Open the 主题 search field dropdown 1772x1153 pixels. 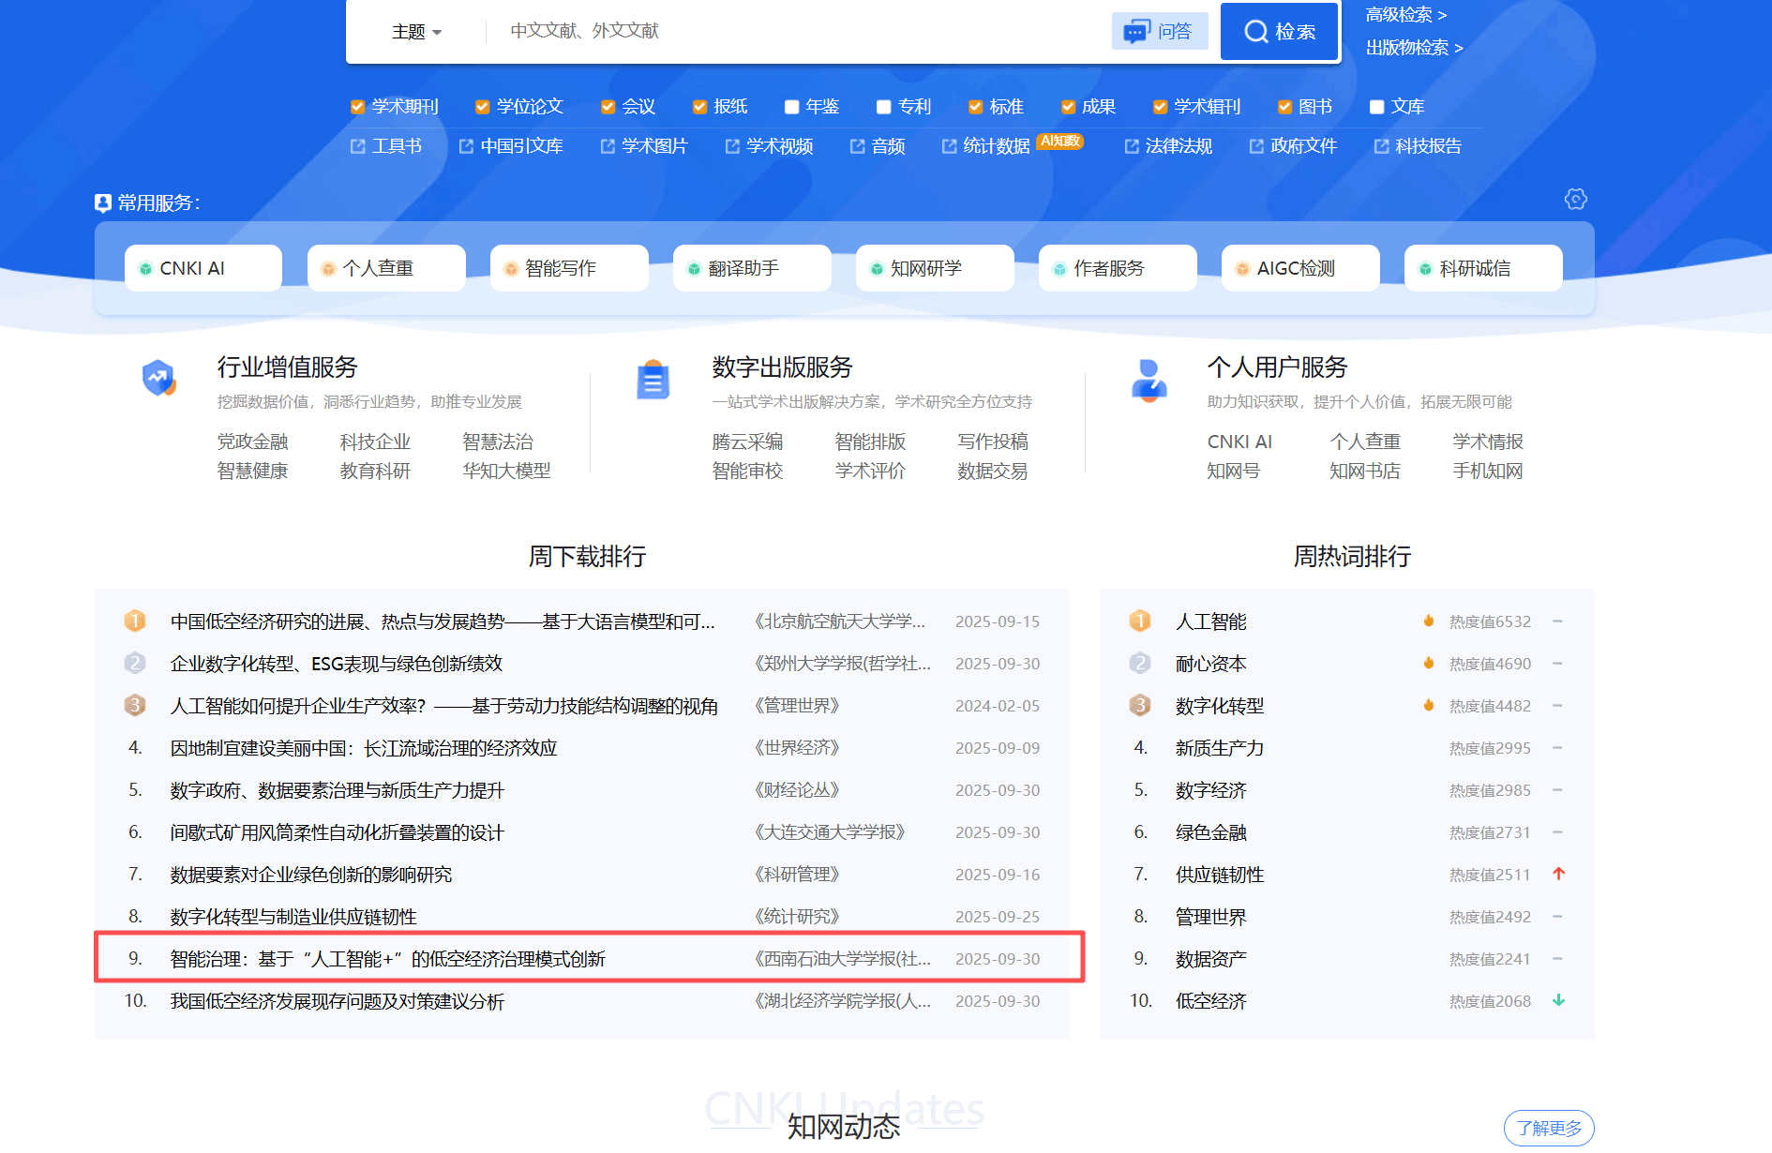point(416,32)
